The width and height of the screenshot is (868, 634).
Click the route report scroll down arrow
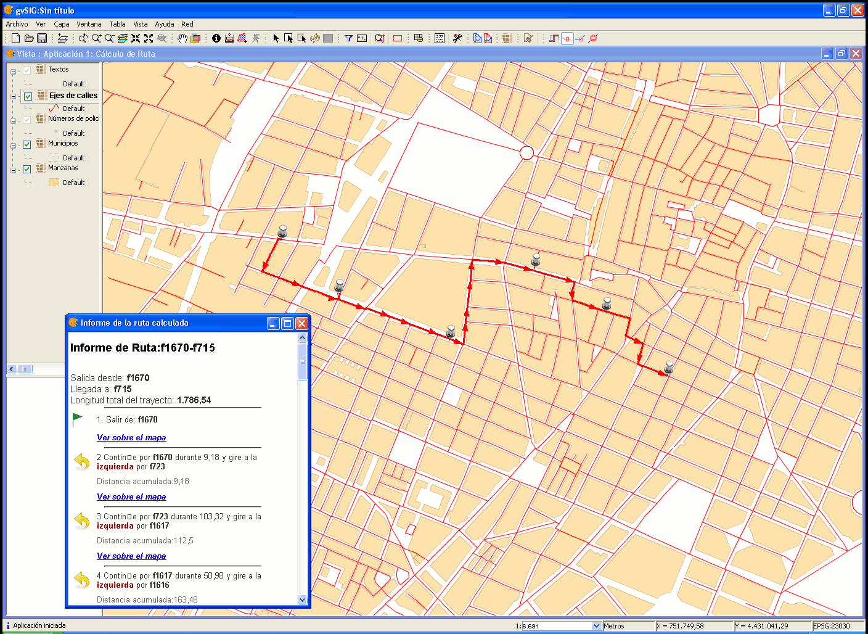point(302,599)
